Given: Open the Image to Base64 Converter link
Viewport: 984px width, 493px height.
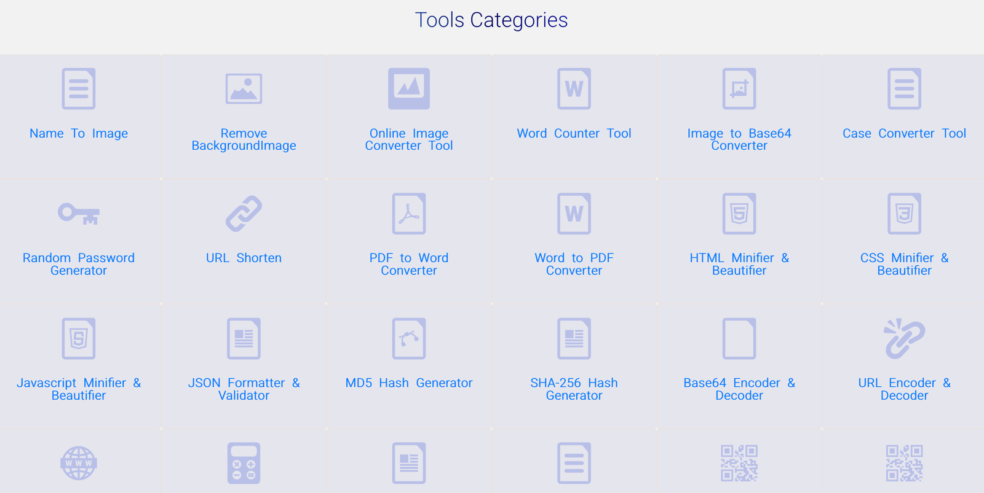Looking at the screenshot, I should (x=739, y=139).
